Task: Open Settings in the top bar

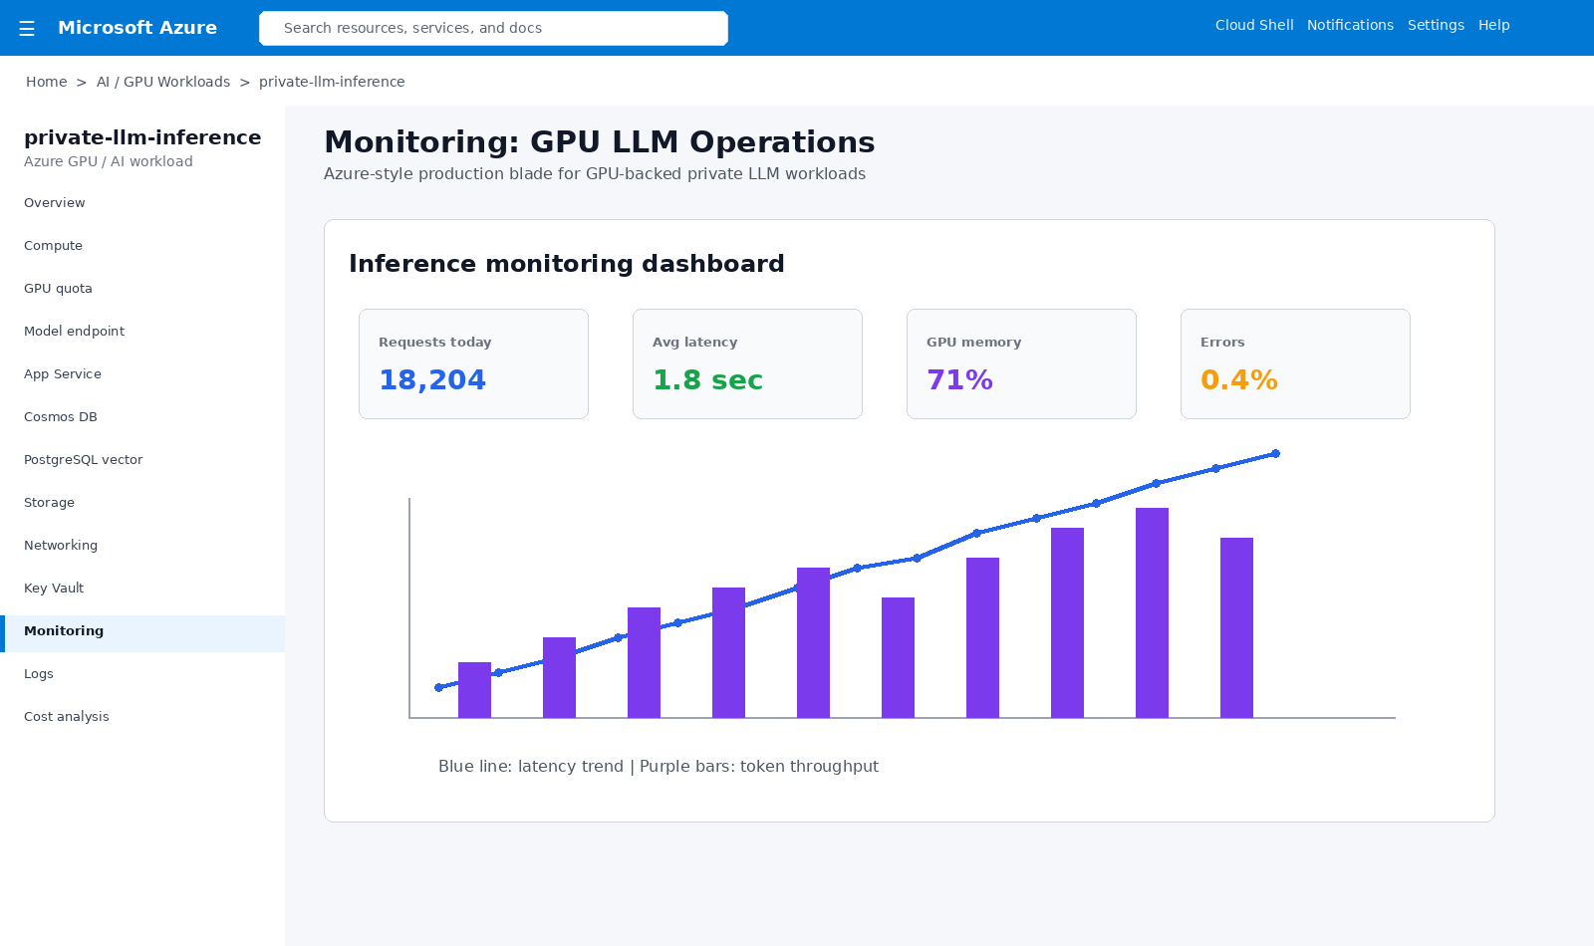Action: click(x=1436, y=25)
